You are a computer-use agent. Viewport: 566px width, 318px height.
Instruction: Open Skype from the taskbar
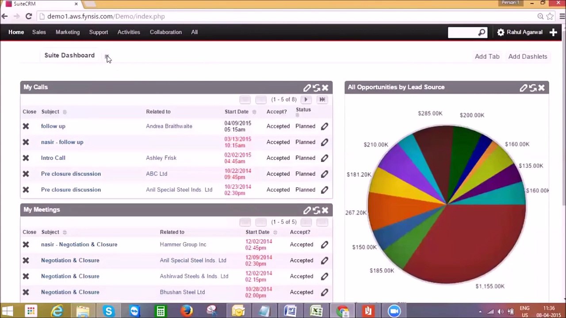109,311
